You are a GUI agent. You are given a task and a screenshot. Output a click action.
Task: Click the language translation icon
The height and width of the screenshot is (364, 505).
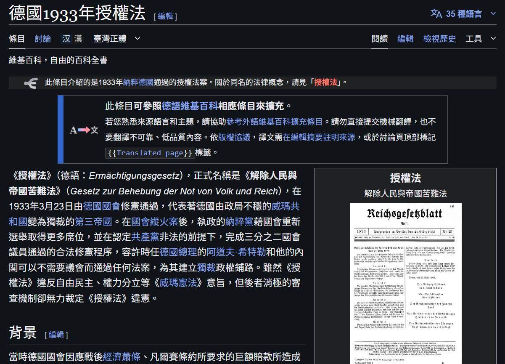click(x=436, y=13)
